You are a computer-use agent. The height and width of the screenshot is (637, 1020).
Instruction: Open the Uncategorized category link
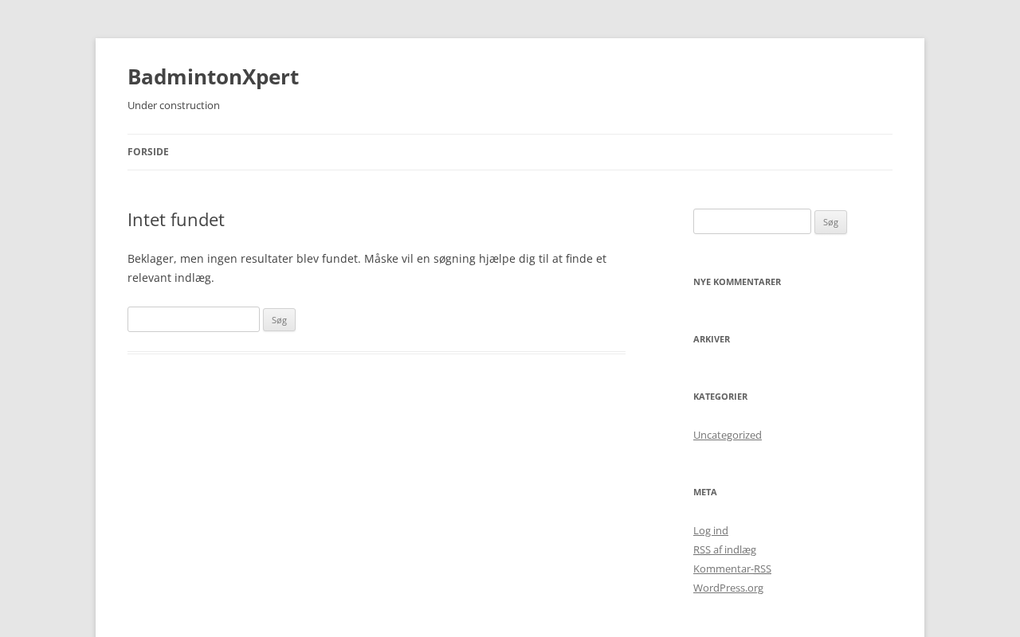(x=727, y=435)
